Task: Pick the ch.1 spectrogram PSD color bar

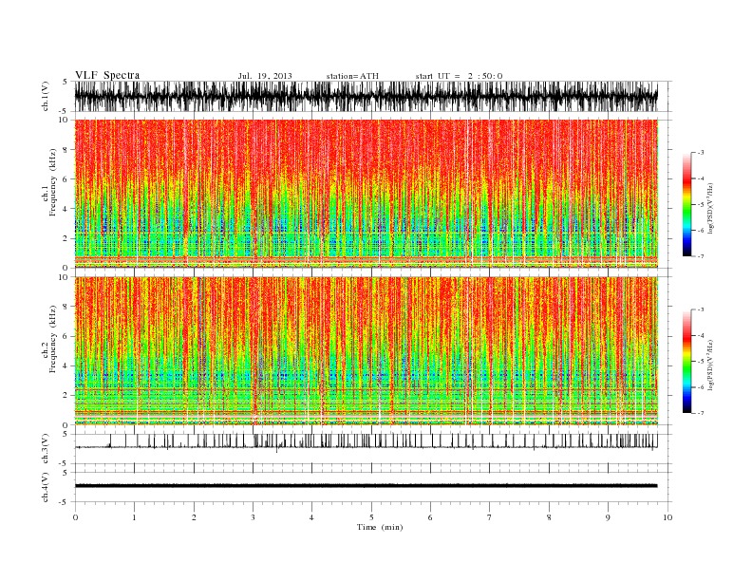Action: [x=687, y=205]
